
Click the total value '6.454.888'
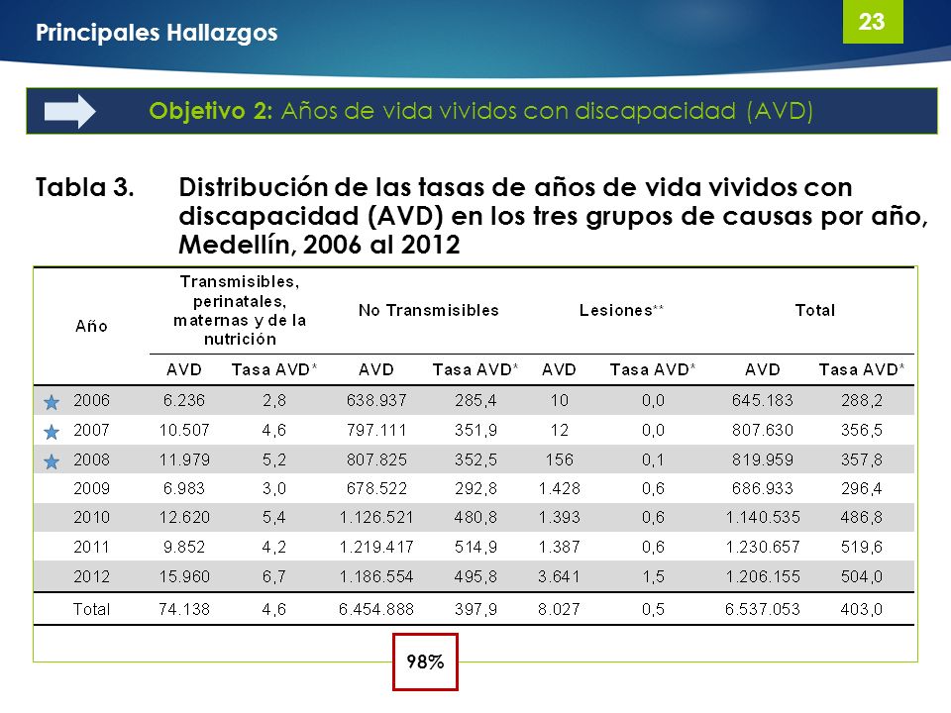pos(376,609)
